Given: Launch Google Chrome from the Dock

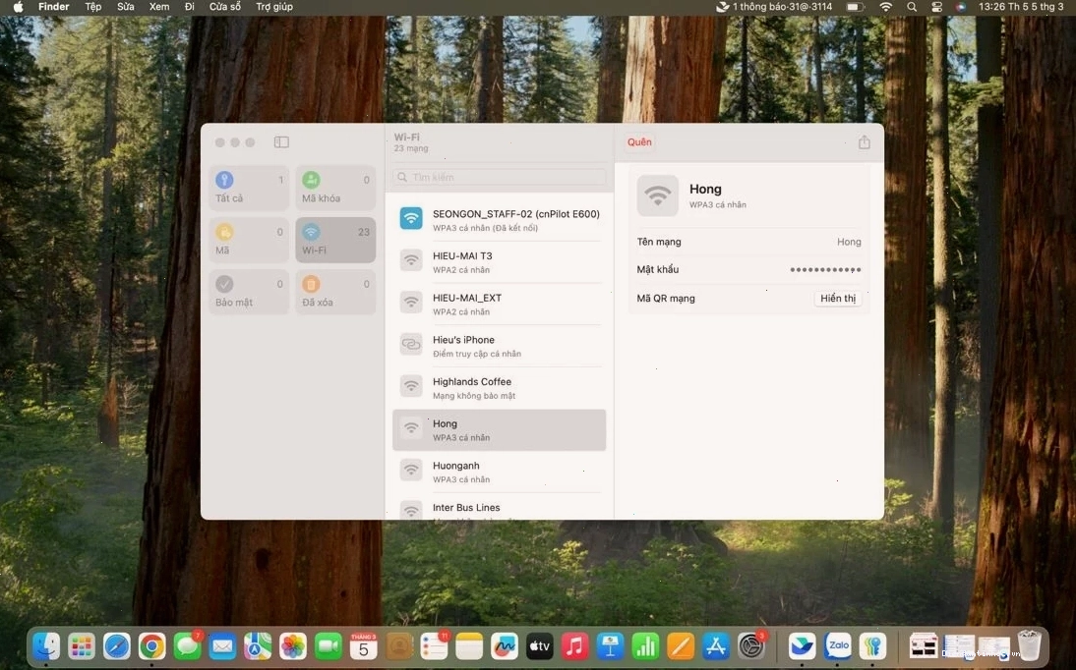Looking at the screenshot, I should 151,646.
